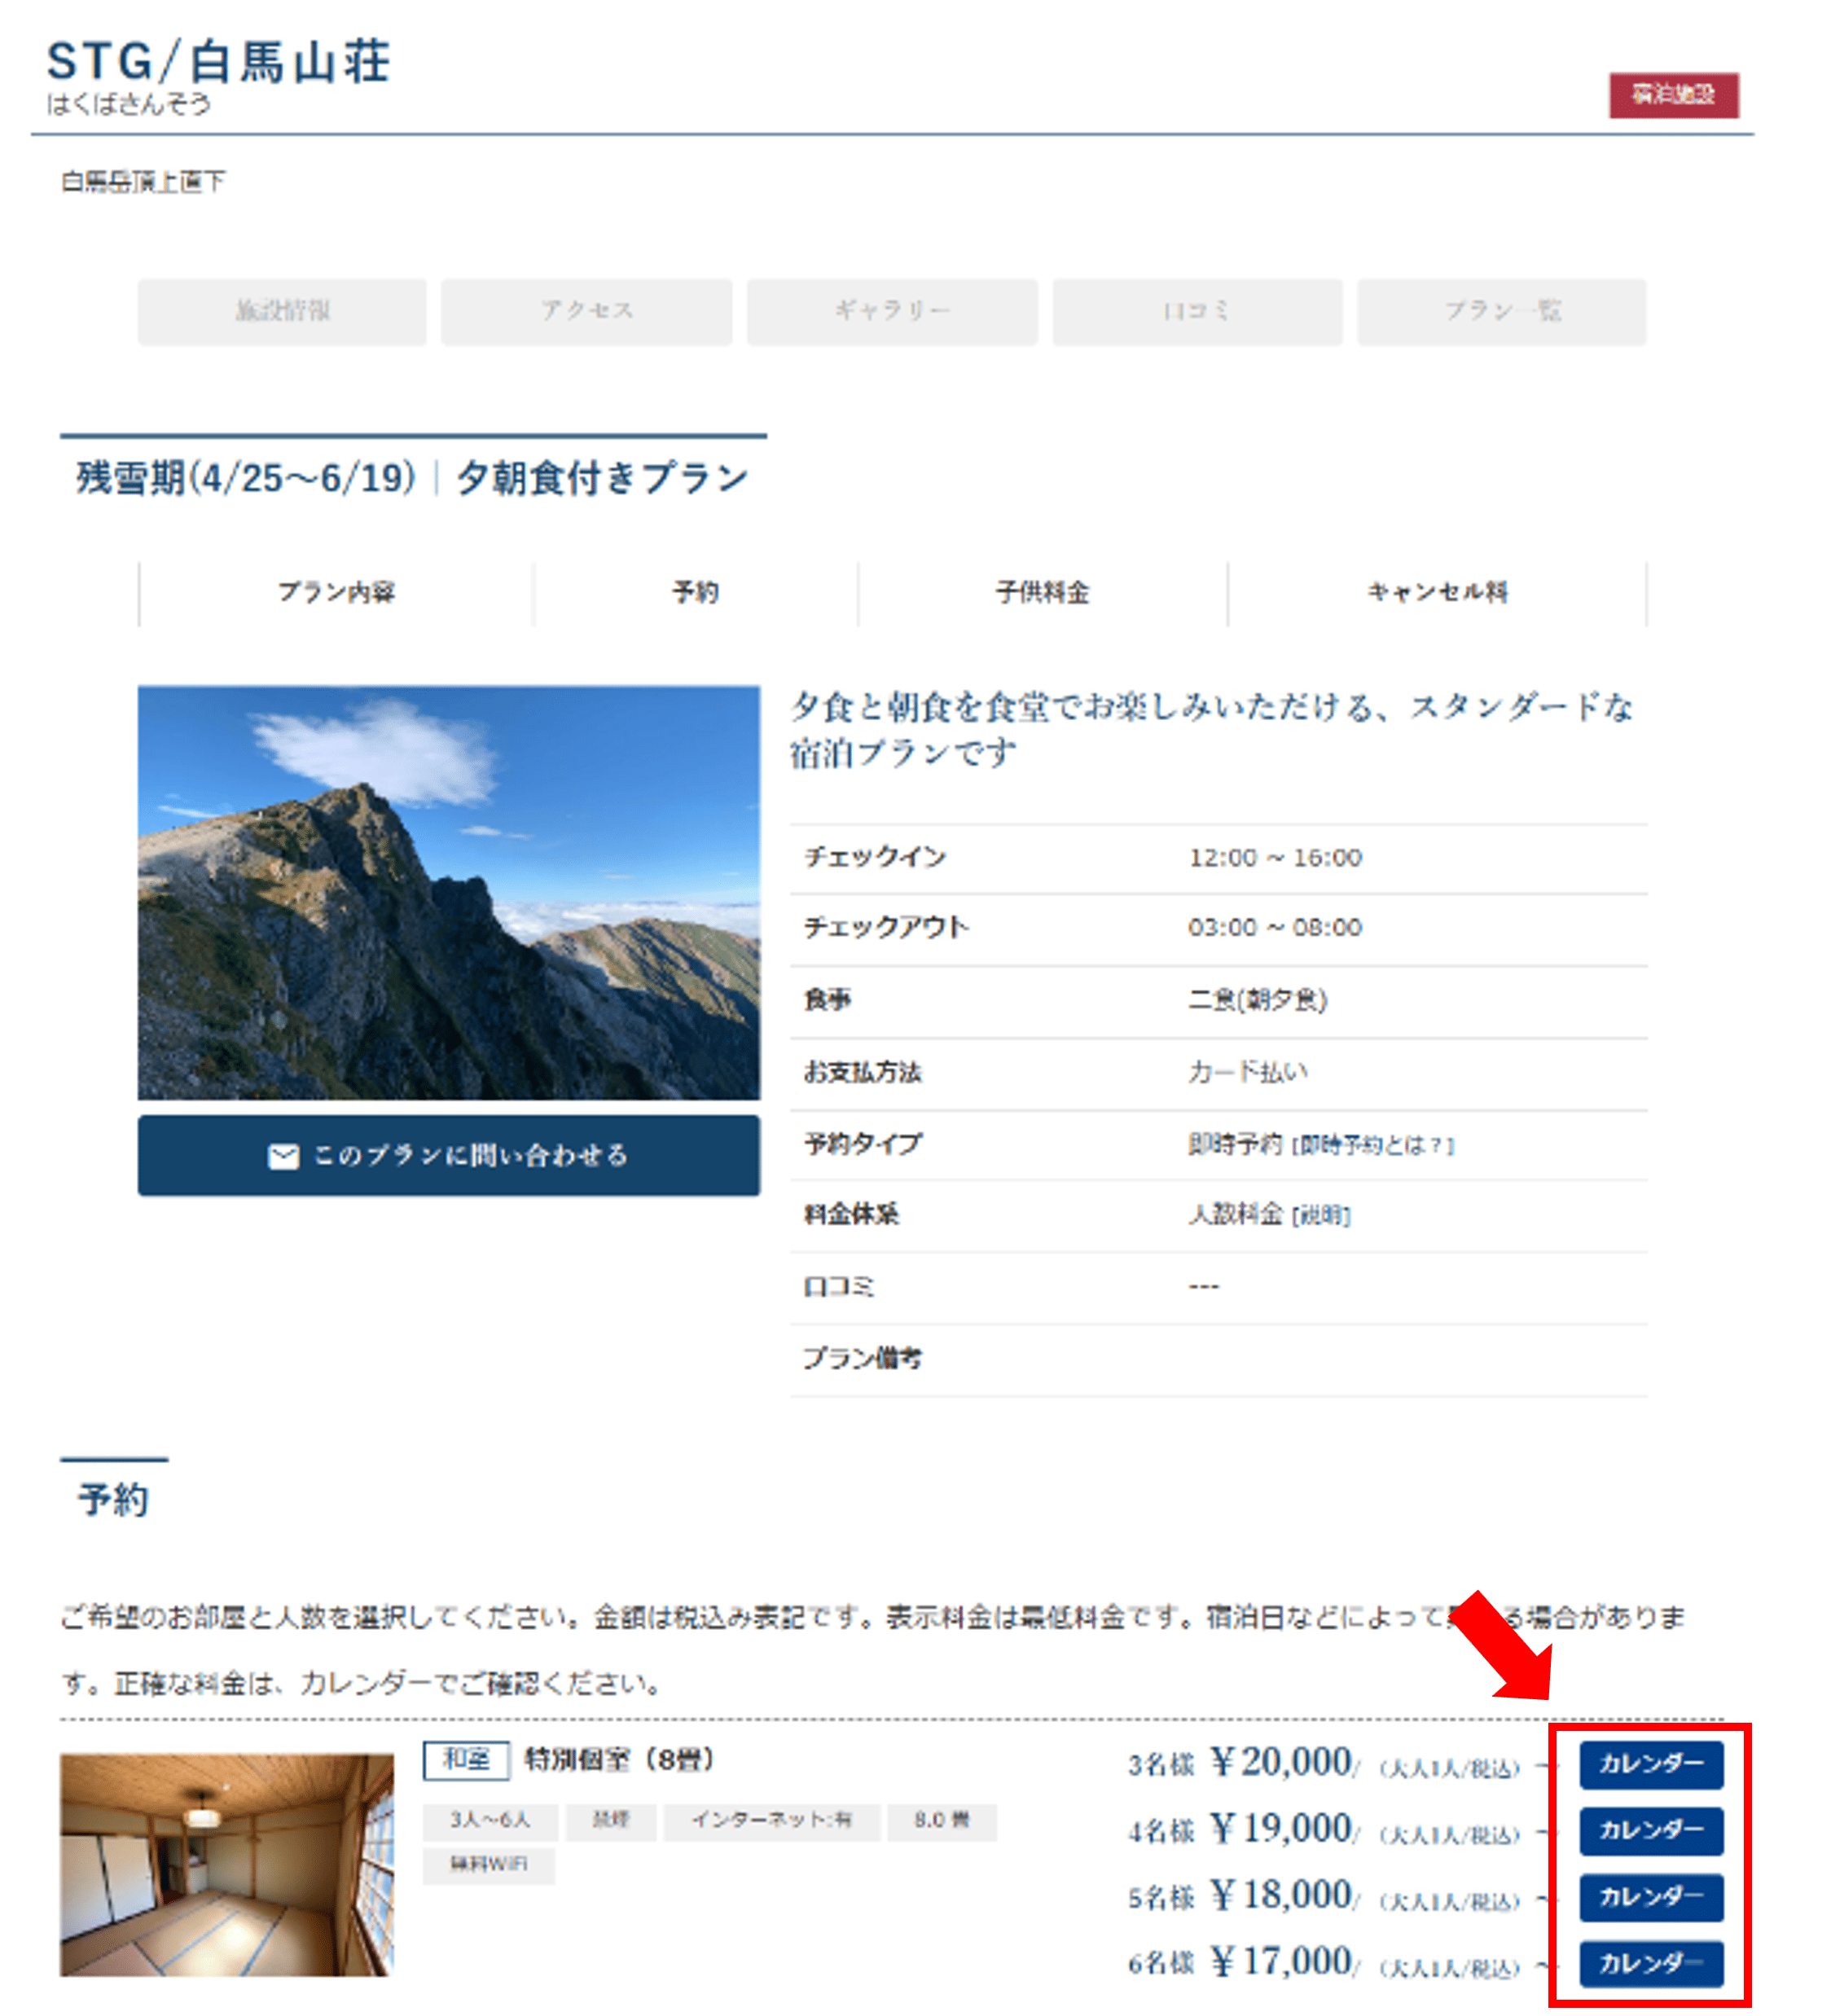Screen dimensions: 1831x2016
Task: Select the 子供料金 tab
Action: click(1042, 593)
